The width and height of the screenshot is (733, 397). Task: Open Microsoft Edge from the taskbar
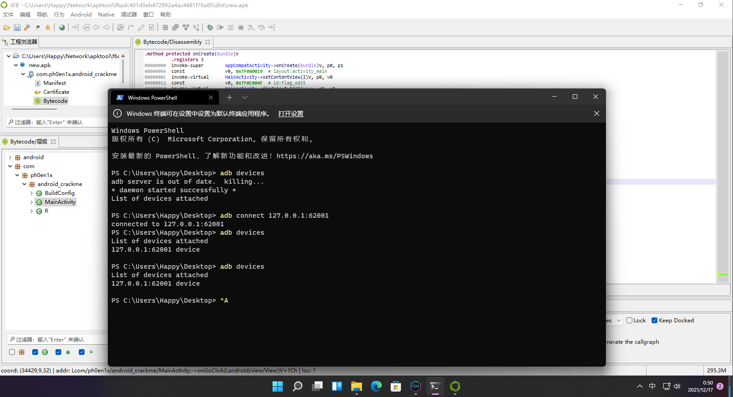tap(376, 386)
